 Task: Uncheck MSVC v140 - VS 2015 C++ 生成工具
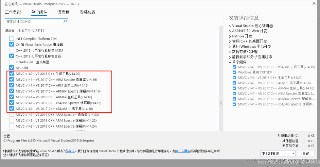coord(12,73)
